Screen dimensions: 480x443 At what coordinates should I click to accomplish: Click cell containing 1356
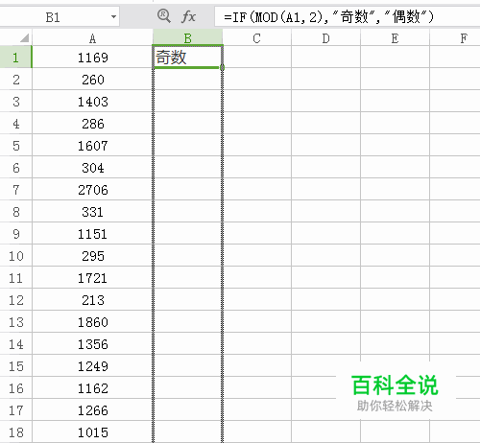click(x=92, y=343)
